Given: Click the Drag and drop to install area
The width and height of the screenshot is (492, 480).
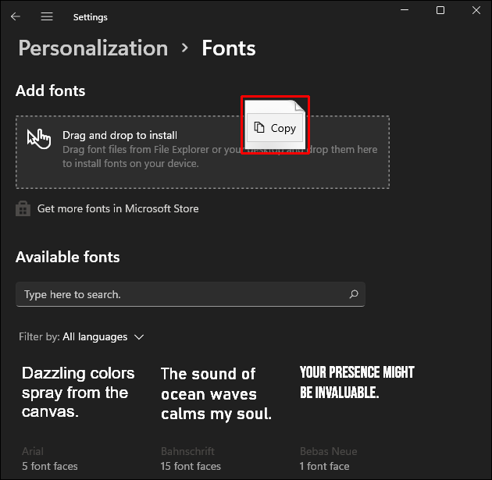Looking at the screenshot, I should click(156, 152).
